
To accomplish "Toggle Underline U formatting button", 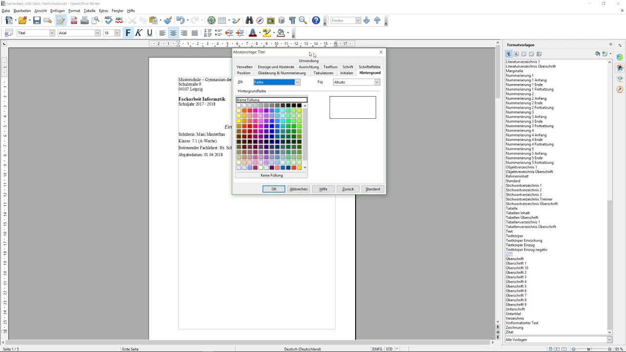I will (150, 33).
